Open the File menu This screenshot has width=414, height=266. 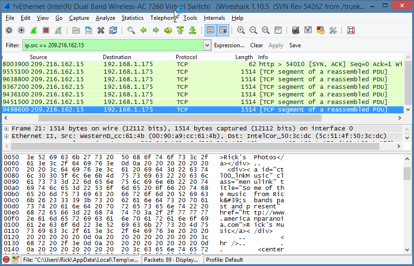(x=10, y=18)
